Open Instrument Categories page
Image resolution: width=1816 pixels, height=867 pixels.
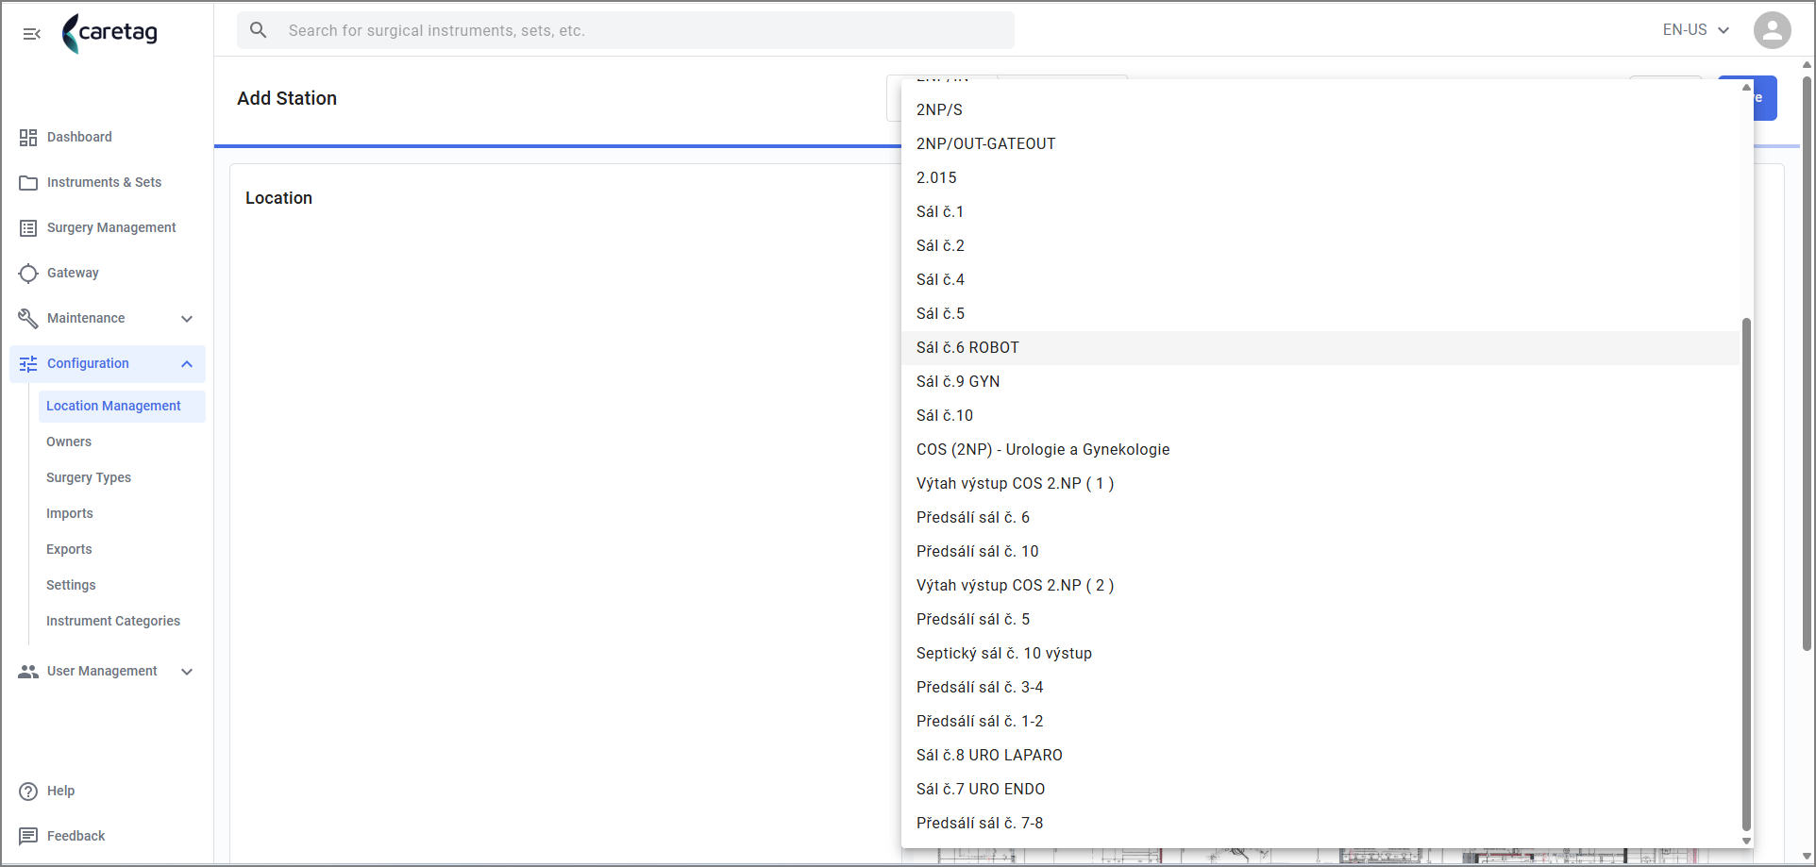click(x=113, y=622)
